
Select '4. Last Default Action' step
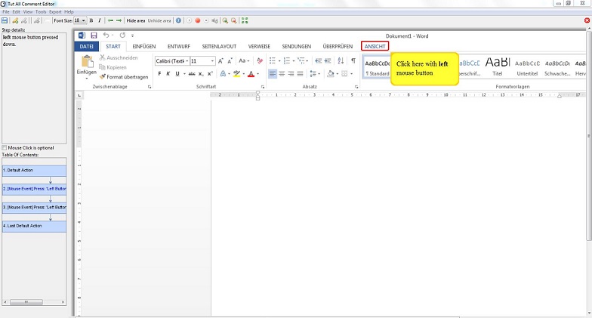click(34, 226)
